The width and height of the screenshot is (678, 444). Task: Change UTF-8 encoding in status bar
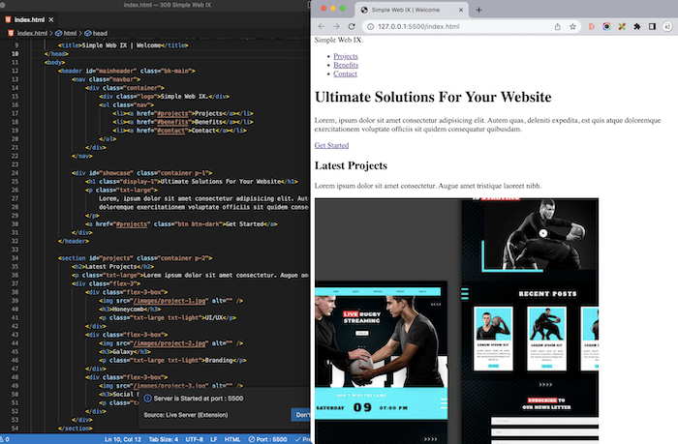coord(194,439)
